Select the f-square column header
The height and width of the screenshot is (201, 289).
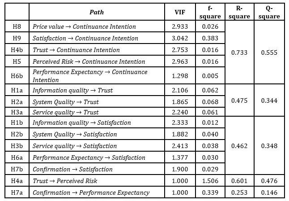(x=210, y=12)
